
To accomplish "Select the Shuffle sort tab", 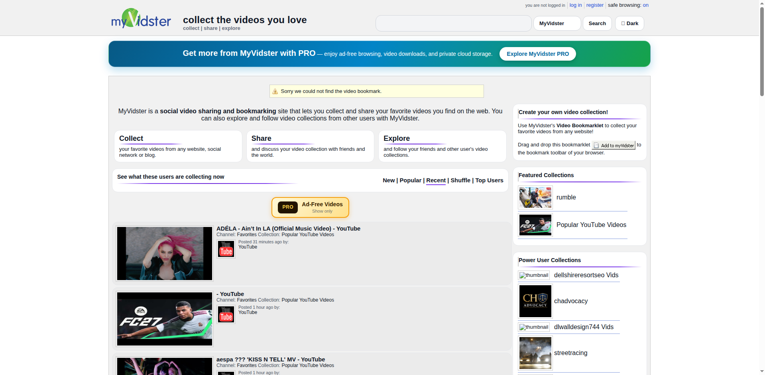I will [x=460, y=180].
